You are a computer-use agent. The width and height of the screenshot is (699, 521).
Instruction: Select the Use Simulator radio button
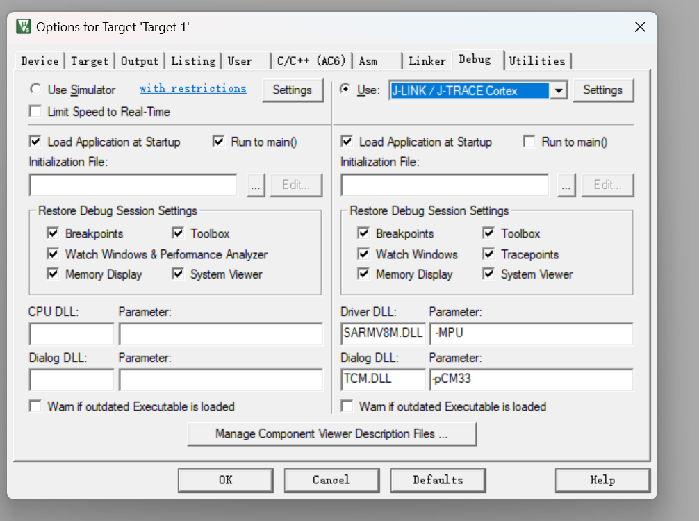pos(35,89)
